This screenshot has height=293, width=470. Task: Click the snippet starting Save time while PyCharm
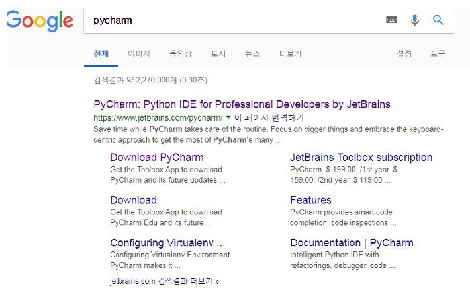coord(268,135)
